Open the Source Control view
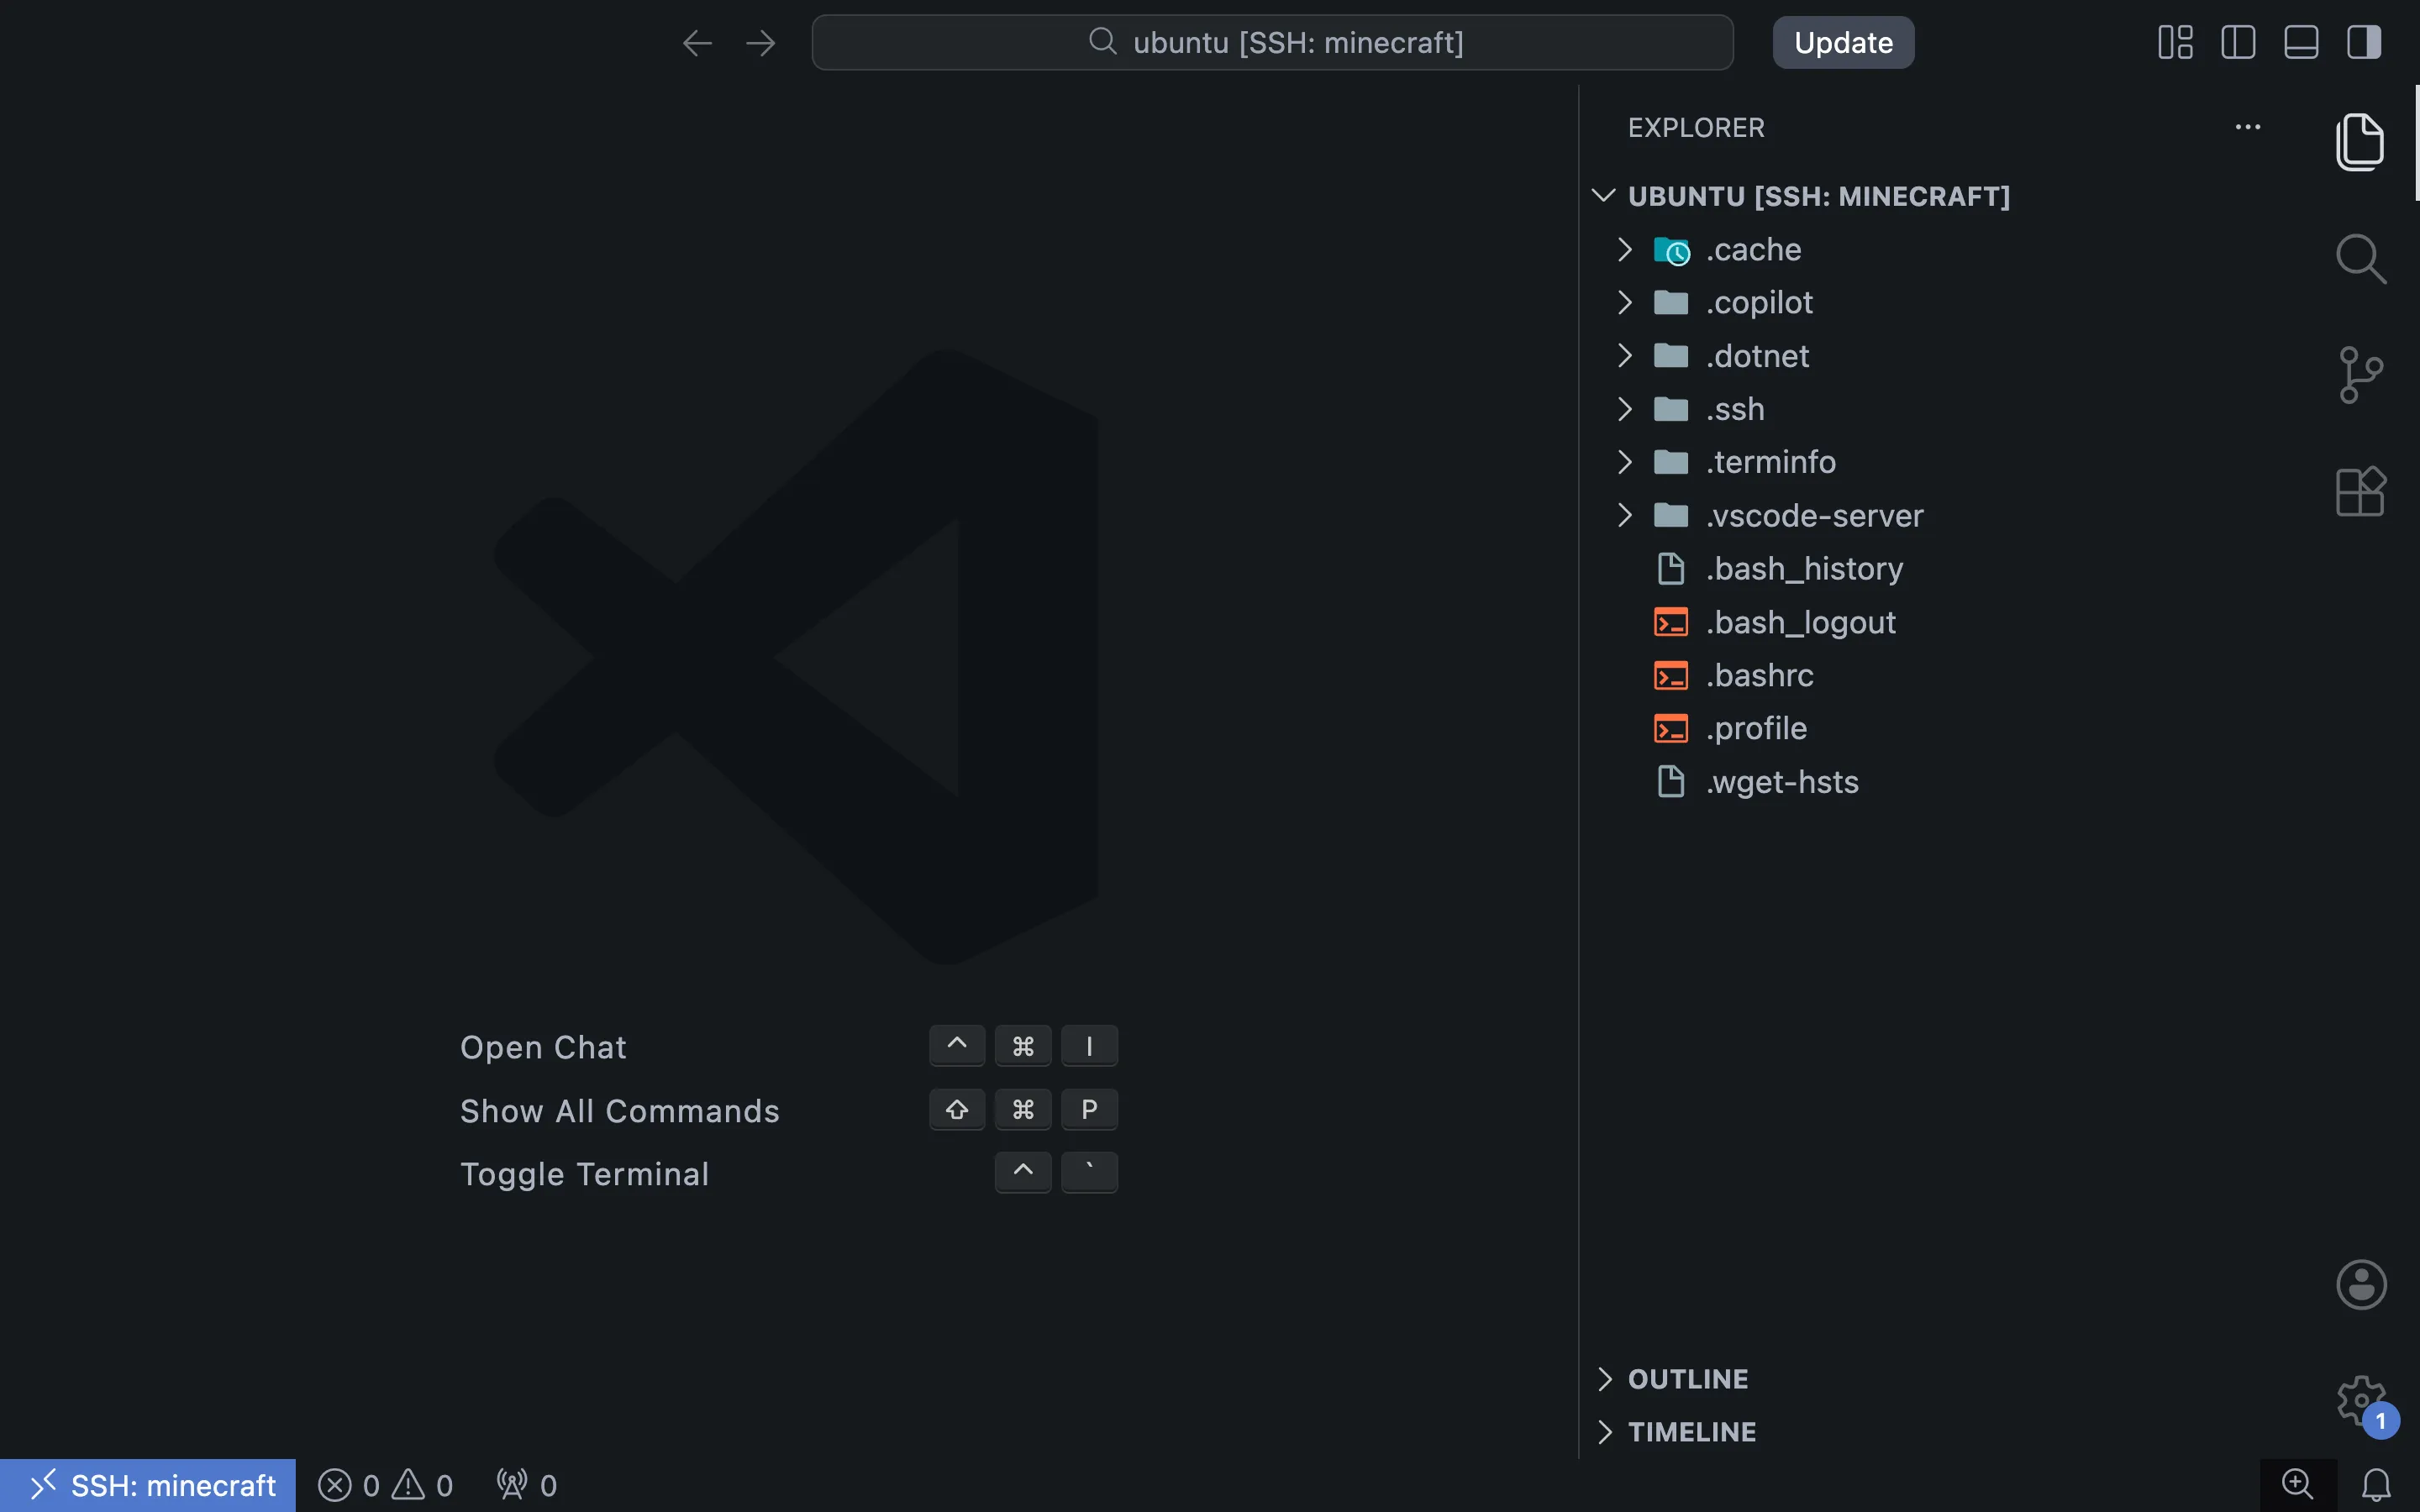Screen dimensions: 2420x1512 (2361, 374)
